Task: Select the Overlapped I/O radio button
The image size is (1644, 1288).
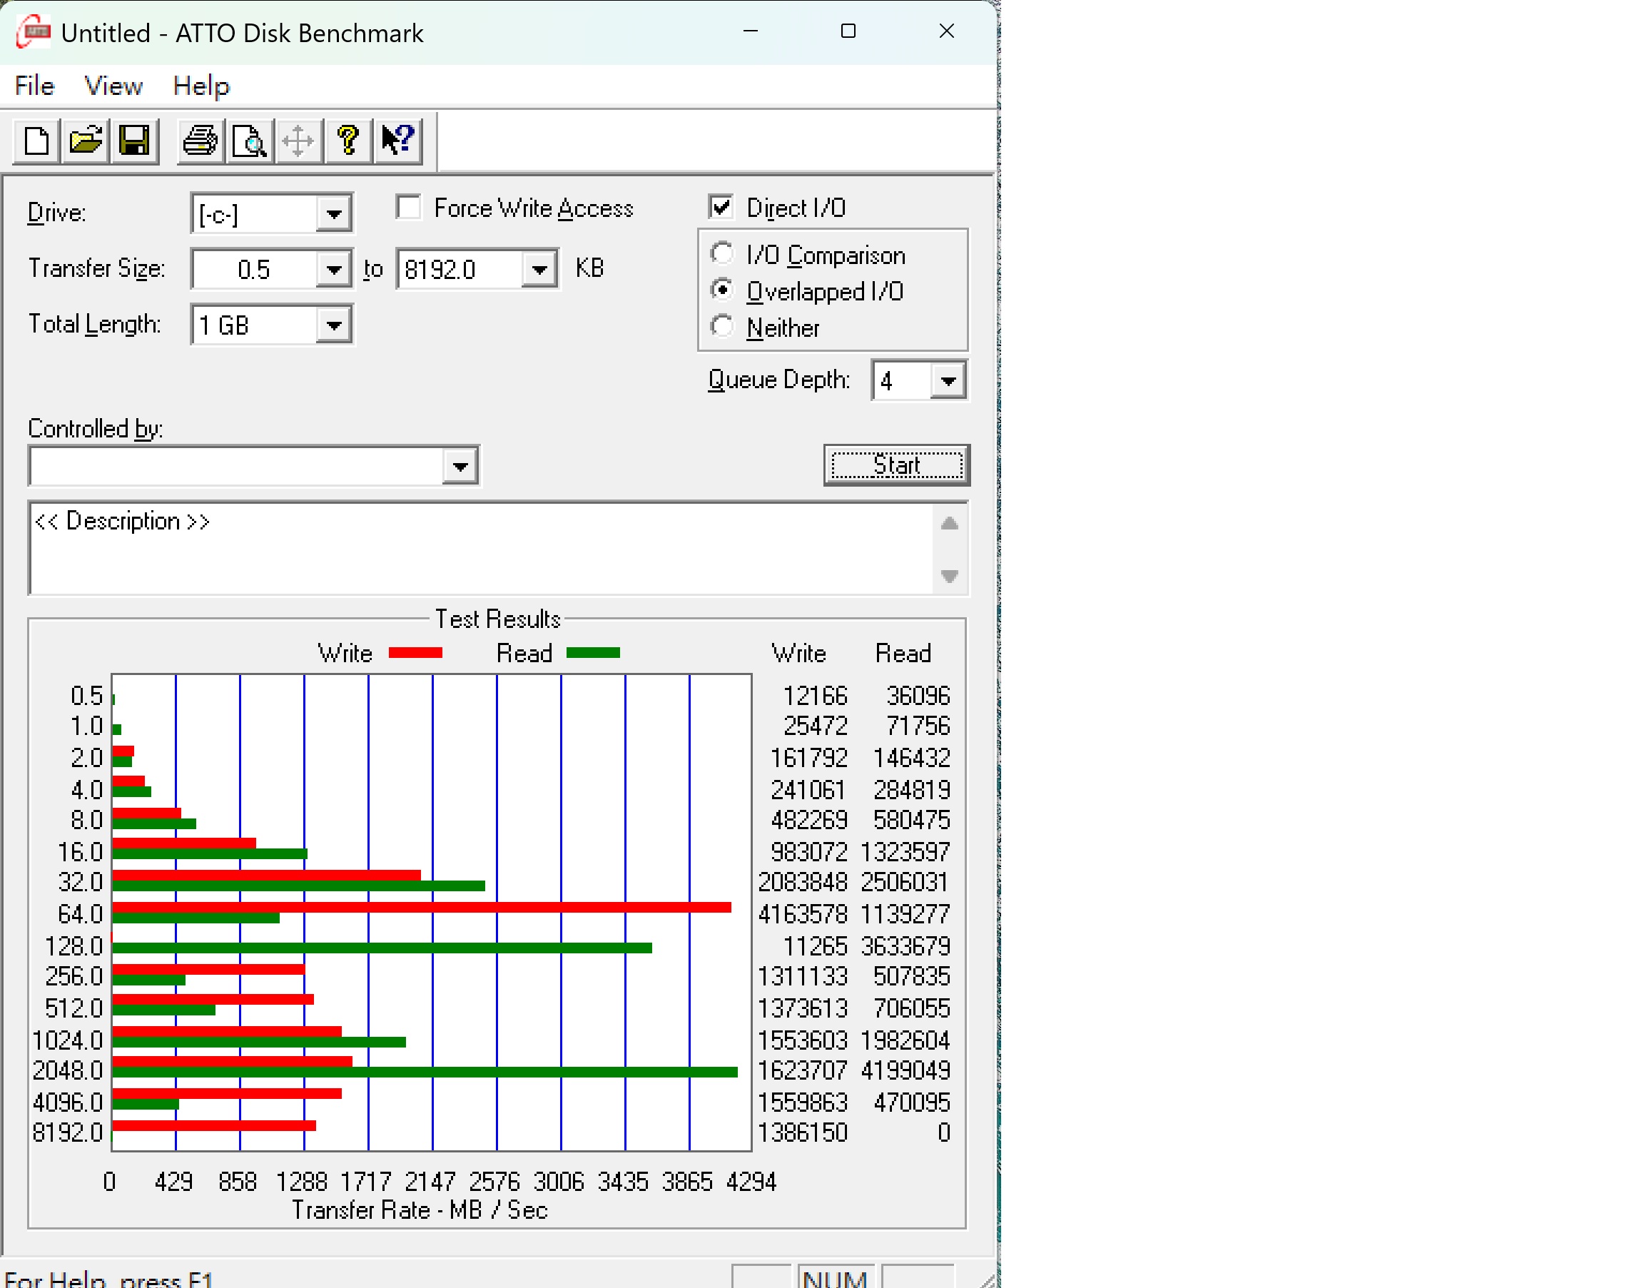Action: click(x=721, y=290)
